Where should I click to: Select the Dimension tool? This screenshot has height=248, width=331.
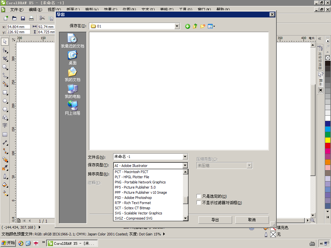tap(5, 143)
